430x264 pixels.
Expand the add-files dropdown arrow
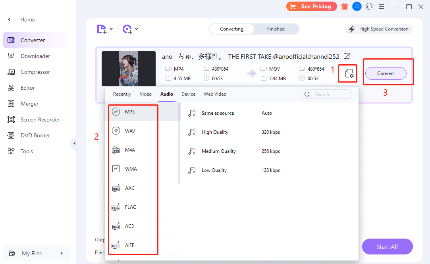tap(111, 29)
